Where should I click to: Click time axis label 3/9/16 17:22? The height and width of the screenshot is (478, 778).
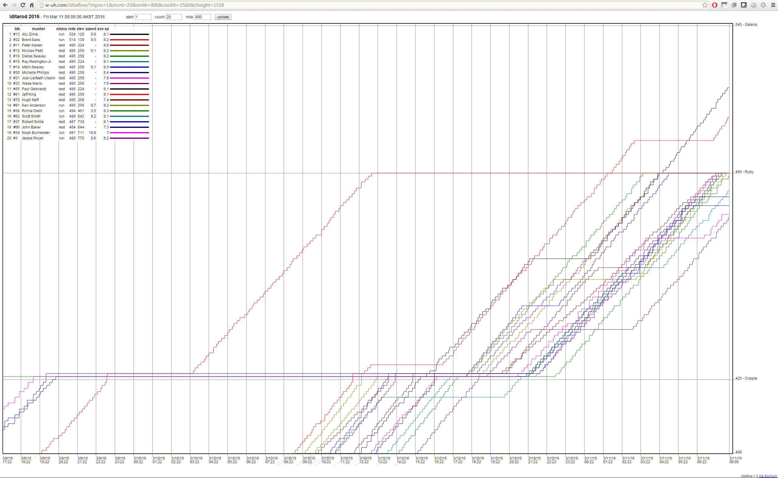point(8,460)
